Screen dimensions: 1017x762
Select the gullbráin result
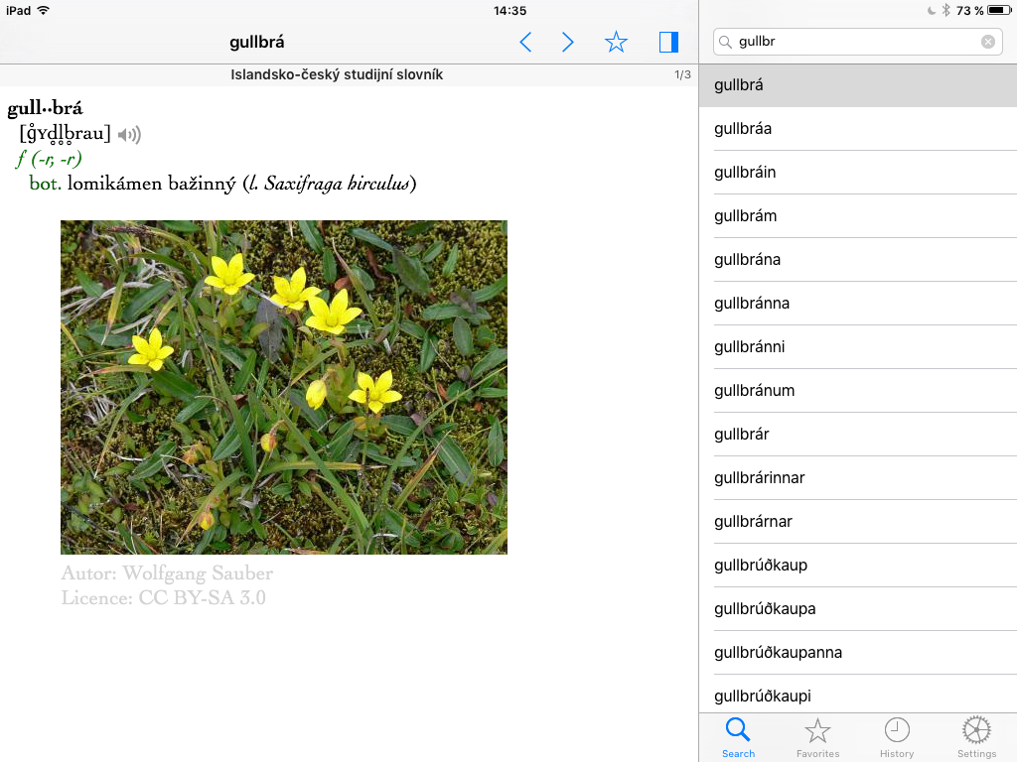pos(858,173)
